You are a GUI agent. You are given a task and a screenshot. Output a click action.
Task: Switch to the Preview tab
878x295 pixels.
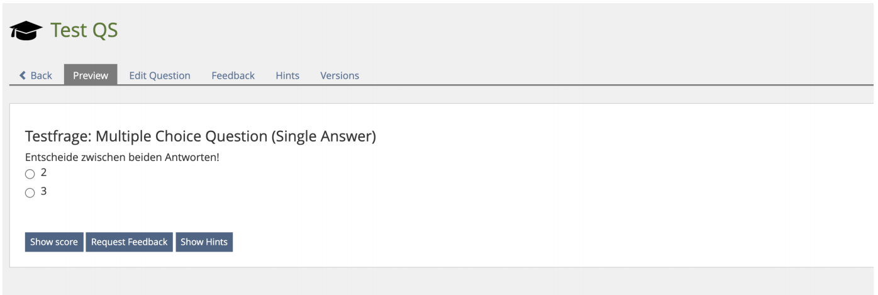point(91,75)
